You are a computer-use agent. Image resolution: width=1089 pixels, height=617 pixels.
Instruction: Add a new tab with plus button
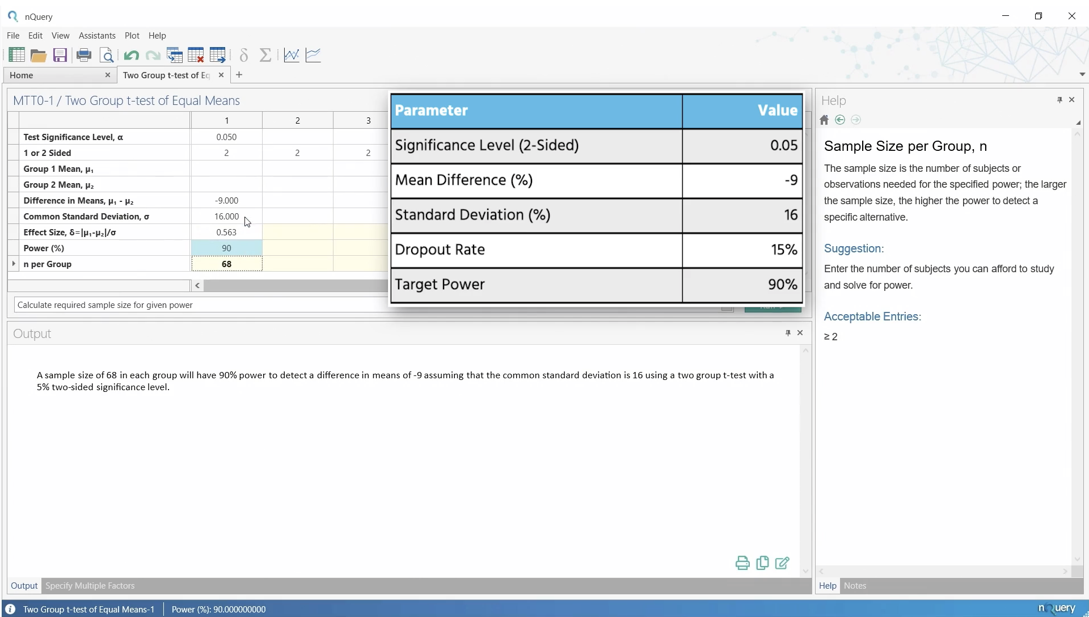[x=239, y=75]
